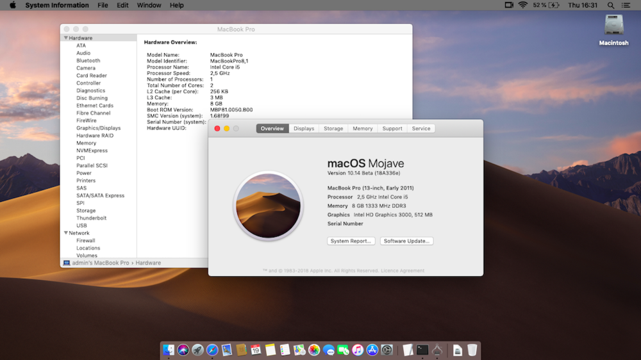Open Photos pinwheel icon in Dock
The width and height of the screenshot is (641, 360).
314,350
